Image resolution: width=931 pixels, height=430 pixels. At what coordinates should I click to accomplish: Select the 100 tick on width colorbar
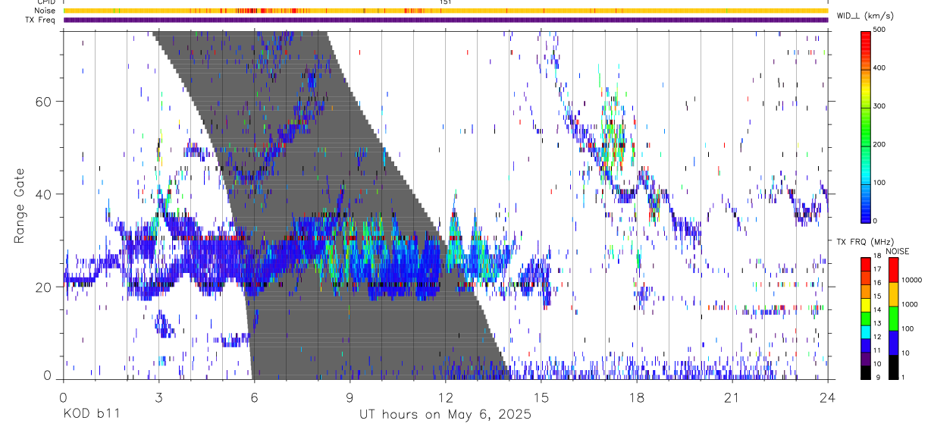tap(880, 182)
